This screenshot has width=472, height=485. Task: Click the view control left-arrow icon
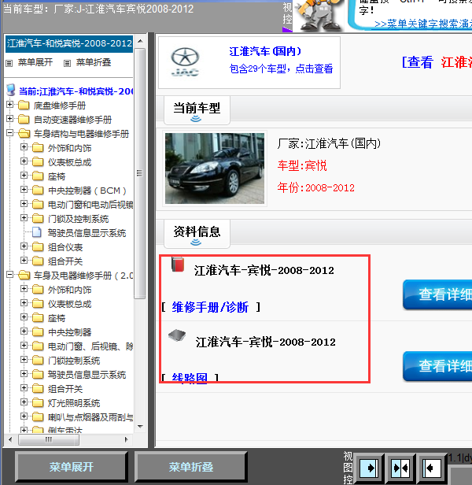[x=432, y=468]
